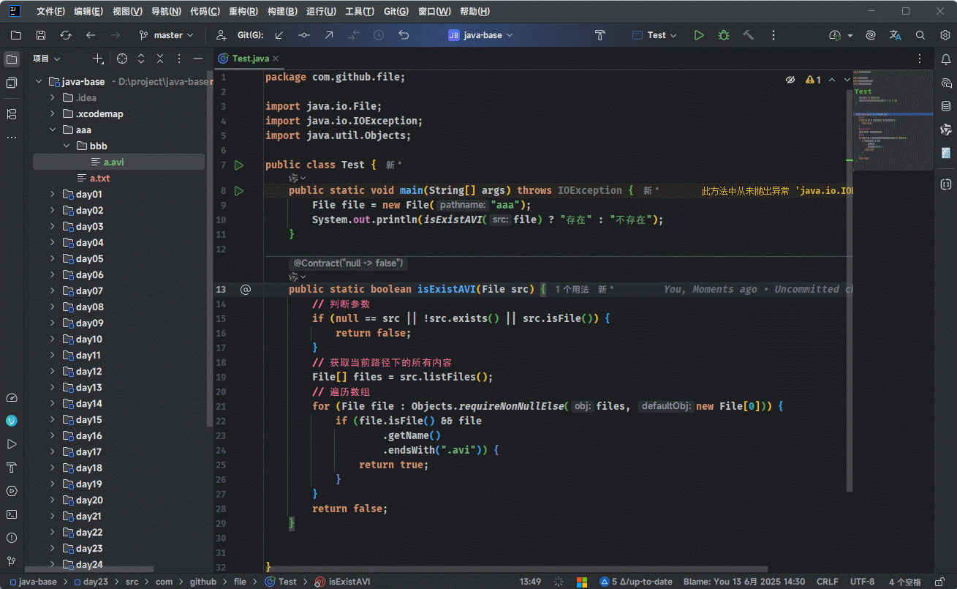Run the Test configuration with green play button

click(699, 35)
